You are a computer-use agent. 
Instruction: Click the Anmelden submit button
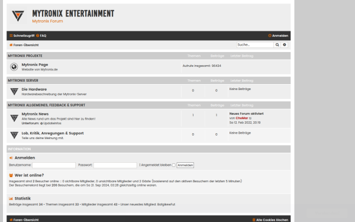[185, 165]
